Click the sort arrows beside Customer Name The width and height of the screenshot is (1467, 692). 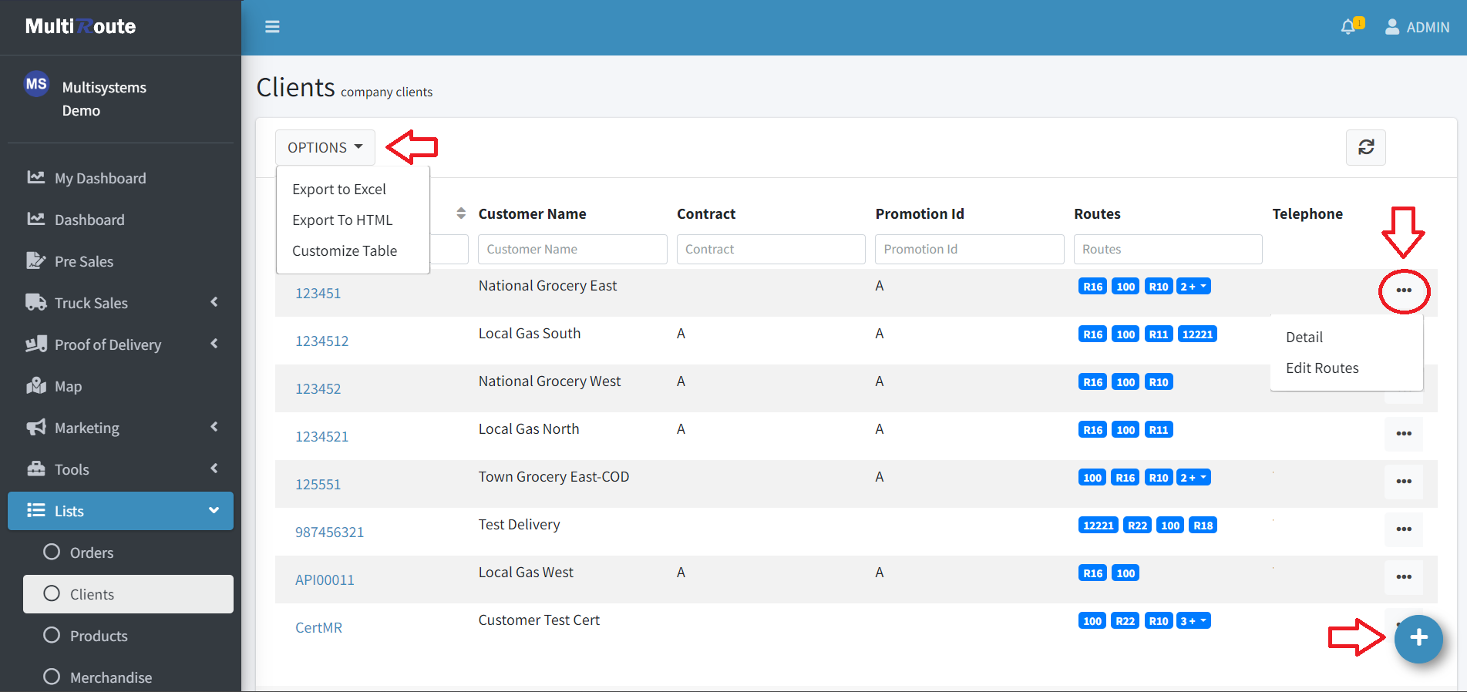[461, 213]
